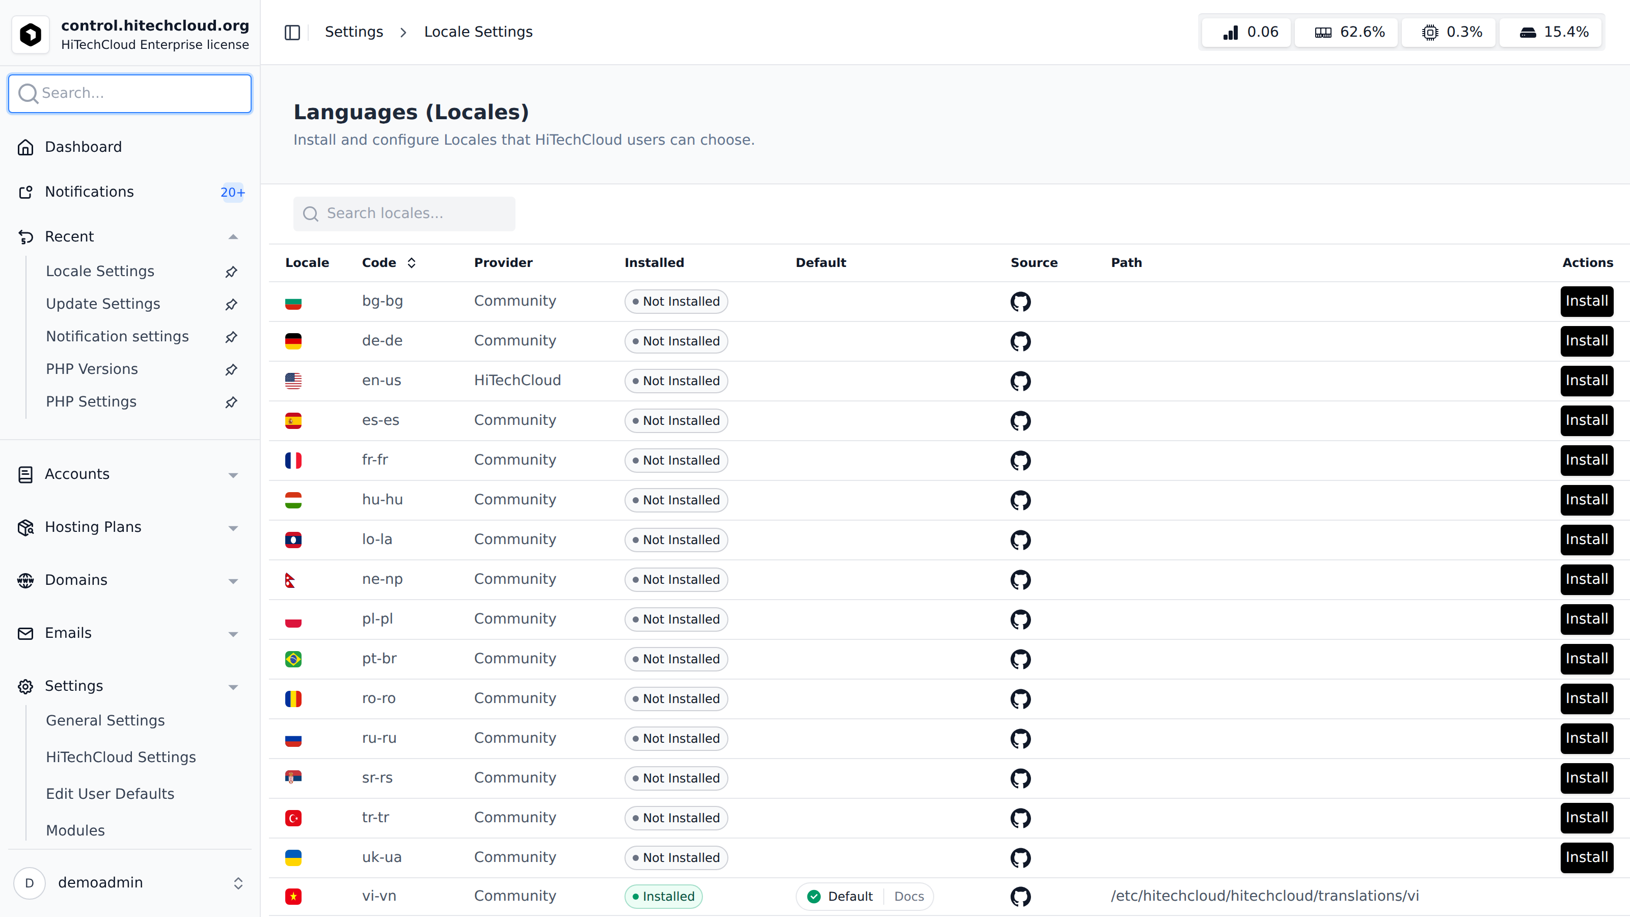This screenshot has height=917, width=1630.
Task: Install the es-es locale
Action: [1586, 420]
